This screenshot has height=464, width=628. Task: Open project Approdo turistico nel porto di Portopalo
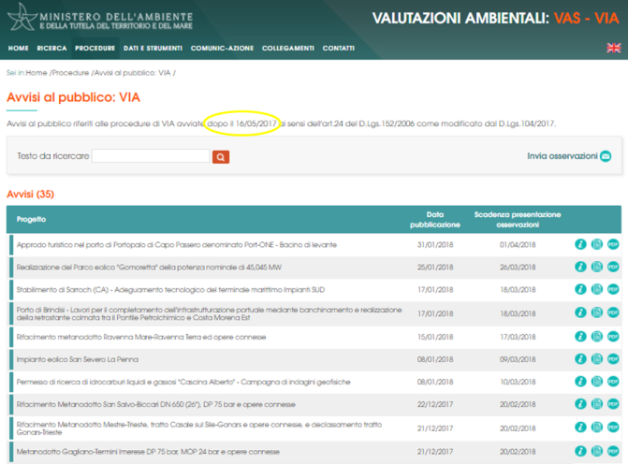pyautogui.click(x=177, y=244)
